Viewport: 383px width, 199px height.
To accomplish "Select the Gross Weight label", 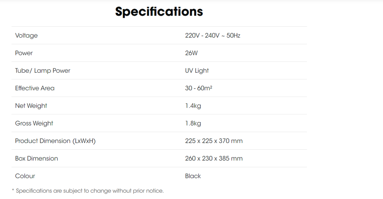I will pos(34,123).
